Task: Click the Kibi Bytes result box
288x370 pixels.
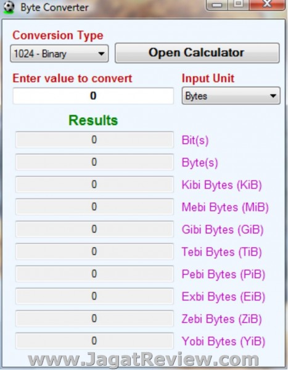Action: (94, 184)
